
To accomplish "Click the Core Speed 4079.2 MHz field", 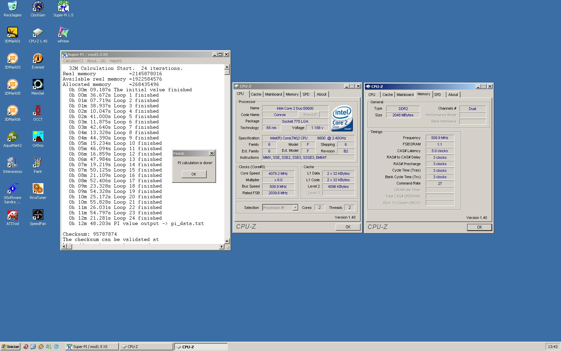I will click(x=278, y=173).
